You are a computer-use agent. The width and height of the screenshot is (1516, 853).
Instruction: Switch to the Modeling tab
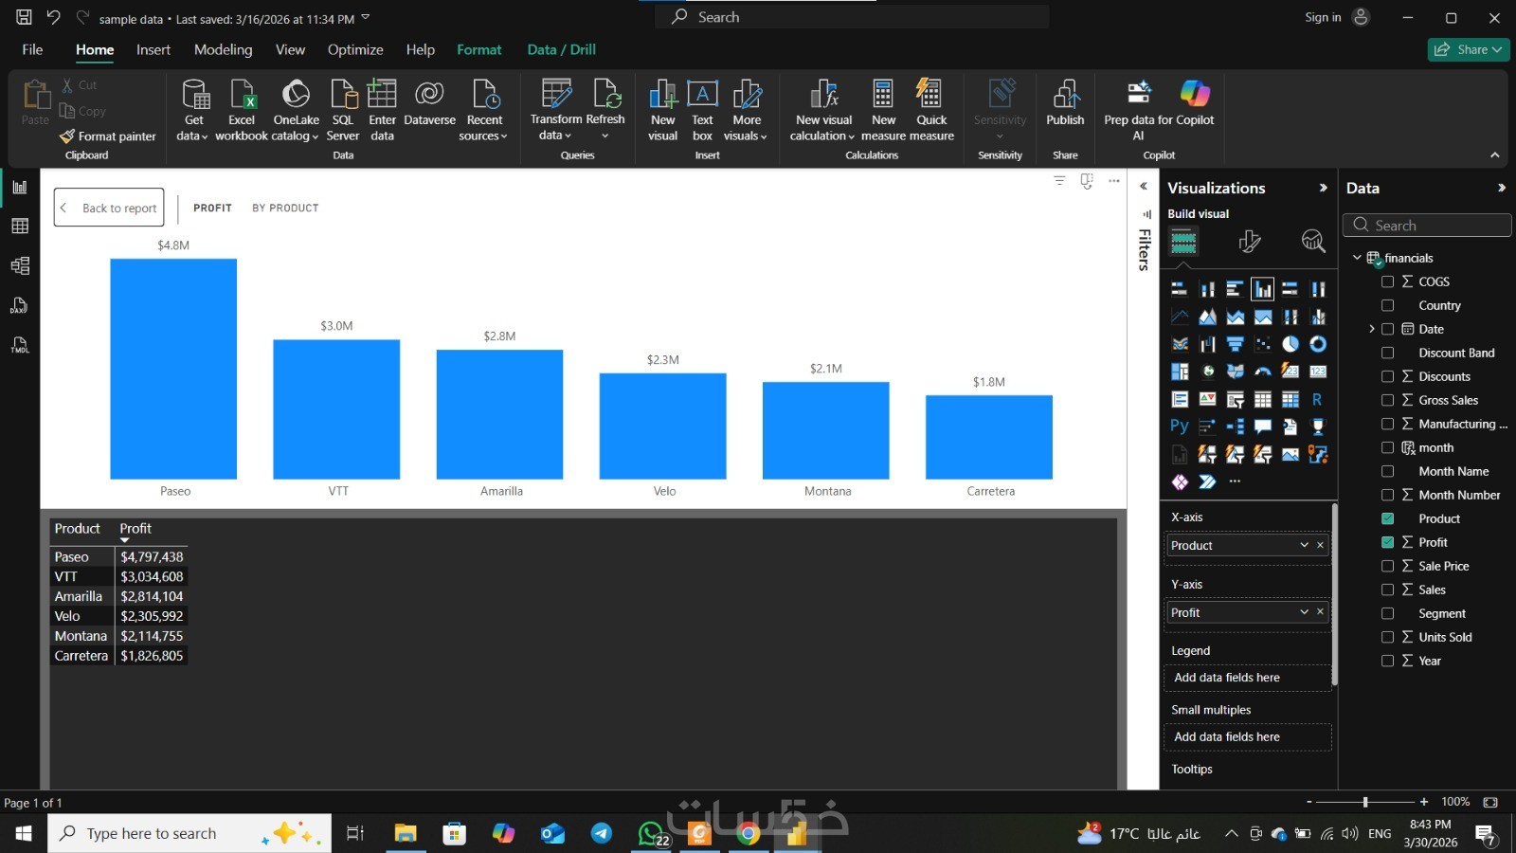point(224,49)
